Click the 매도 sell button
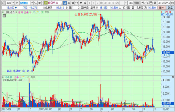The width and height of the screenshot is (175, 112). tap(170, 8)
